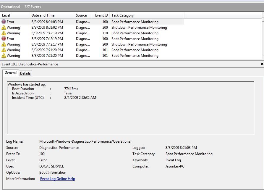Switch to the Details tab
This screenshot has height=190, width=264.
[x=25, y=73]
